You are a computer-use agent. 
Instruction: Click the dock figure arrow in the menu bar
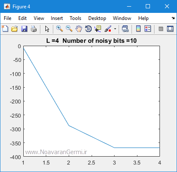173,18
